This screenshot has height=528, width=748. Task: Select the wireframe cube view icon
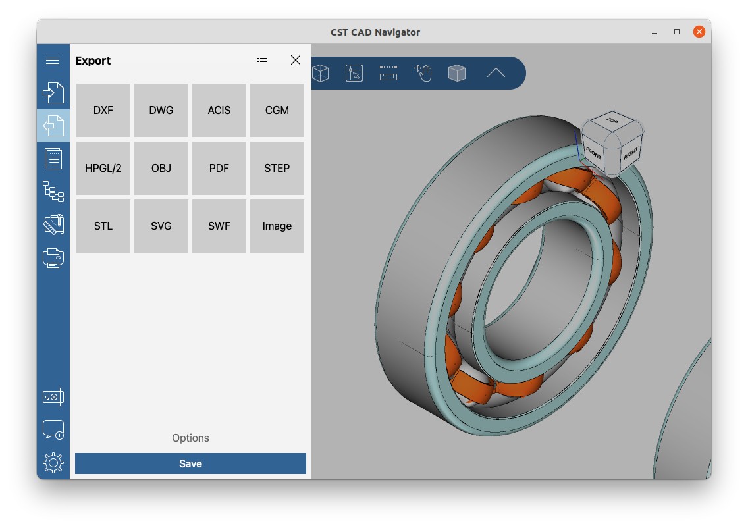click(320, 73)
